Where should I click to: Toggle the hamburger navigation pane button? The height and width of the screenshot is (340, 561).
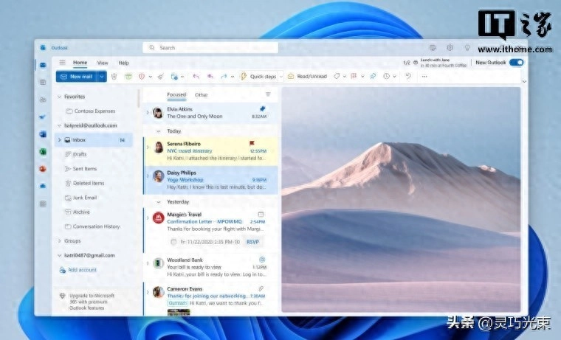tap(63, 63)
